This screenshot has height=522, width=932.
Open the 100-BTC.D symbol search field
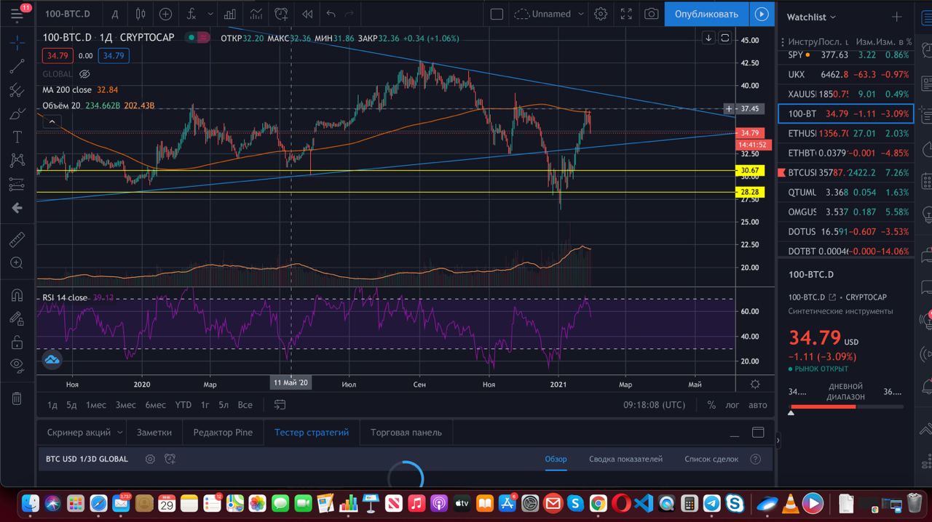[x=67, y=14]
